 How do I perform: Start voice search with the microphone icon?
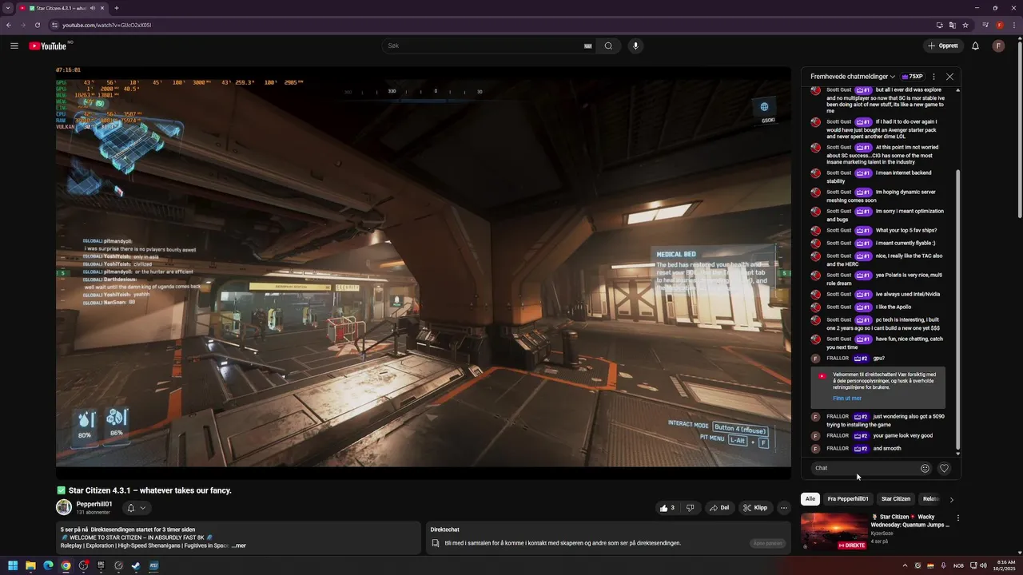[636, 46]
